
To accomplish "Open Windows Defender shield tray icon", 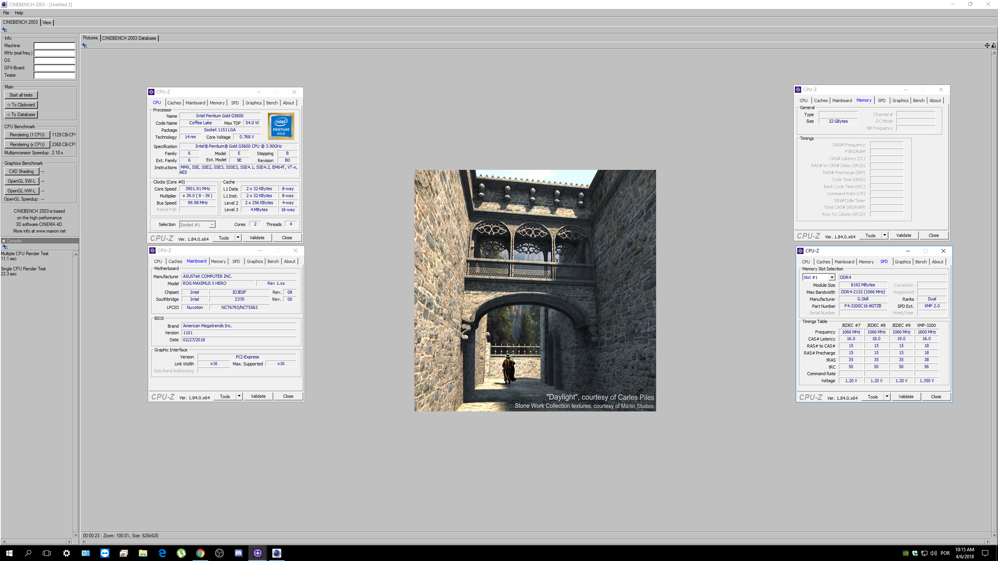I will (x=915, y=553).
